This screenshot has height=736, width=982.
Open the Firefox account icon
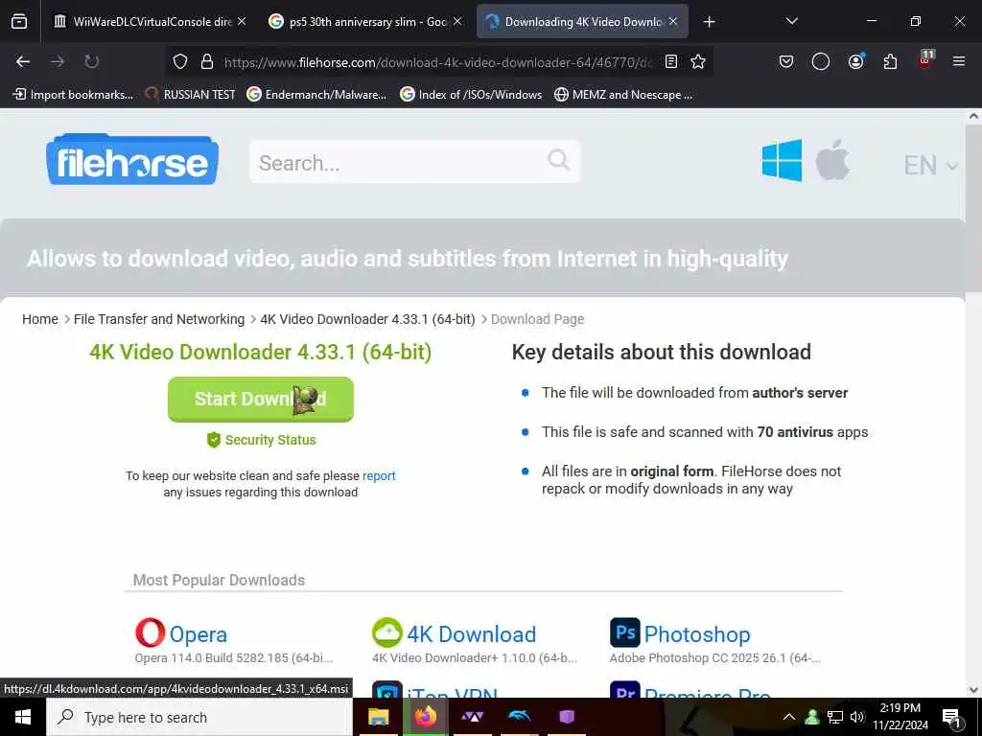tap(855, 61)
